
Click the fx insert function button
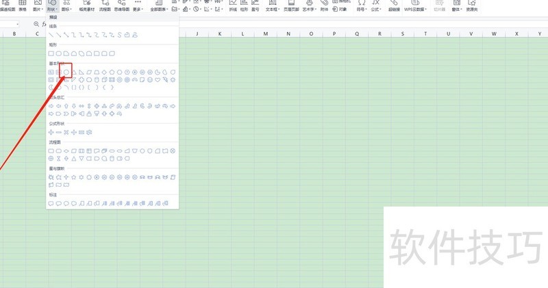tap(44, 24)
